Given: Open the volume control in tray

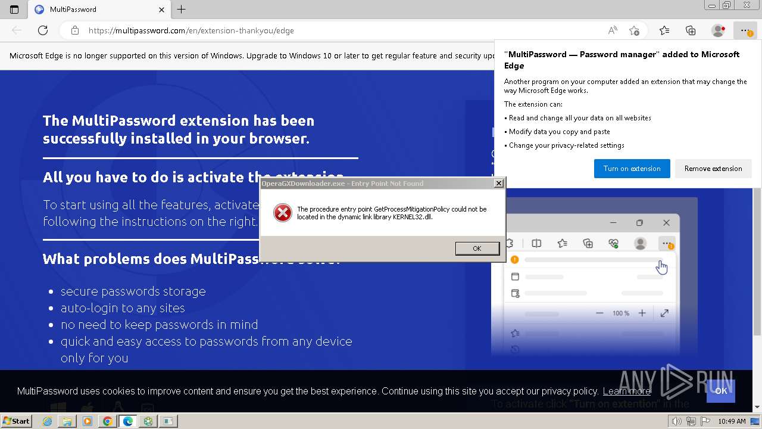Looking at the screenshot, I should pos(677,421).
